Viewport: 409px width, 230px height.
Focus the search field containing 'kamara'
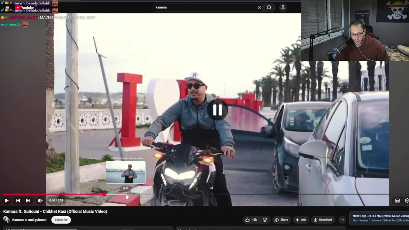(204, 7)
